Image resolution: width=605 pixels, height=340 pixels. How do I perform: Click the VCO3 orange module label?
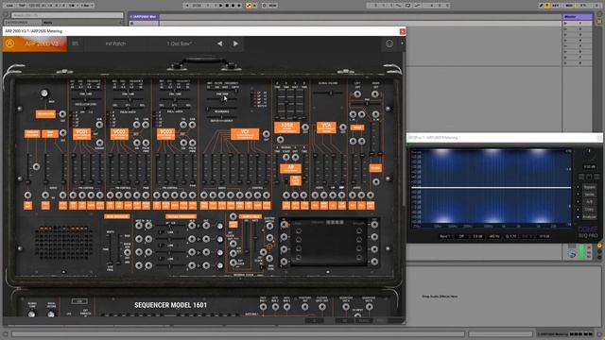(166, 134)
